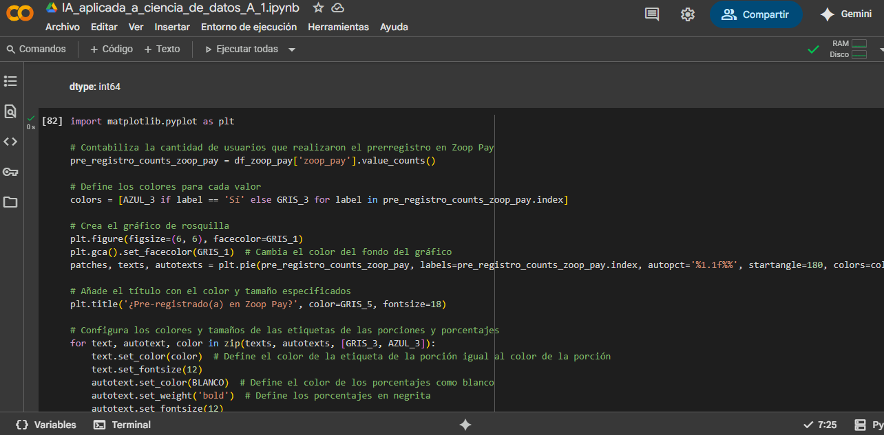Click the comment '# Define los colores para cada valor'

click(165, 186)
